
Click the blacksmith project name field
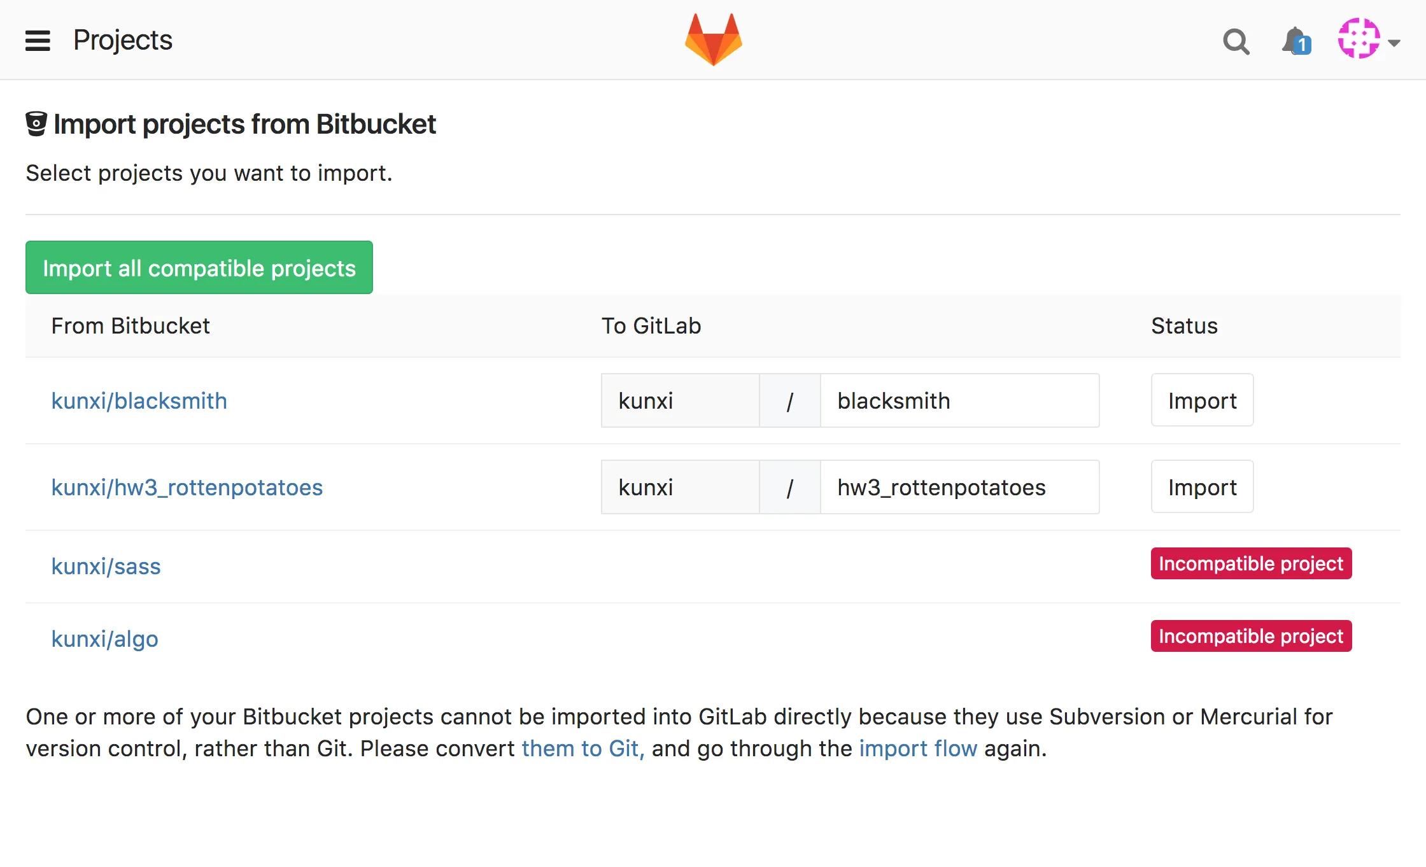click(x=959, y=401)
